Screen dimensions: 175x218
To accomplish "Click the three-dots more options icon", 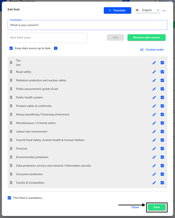I will tap(164, 11).
